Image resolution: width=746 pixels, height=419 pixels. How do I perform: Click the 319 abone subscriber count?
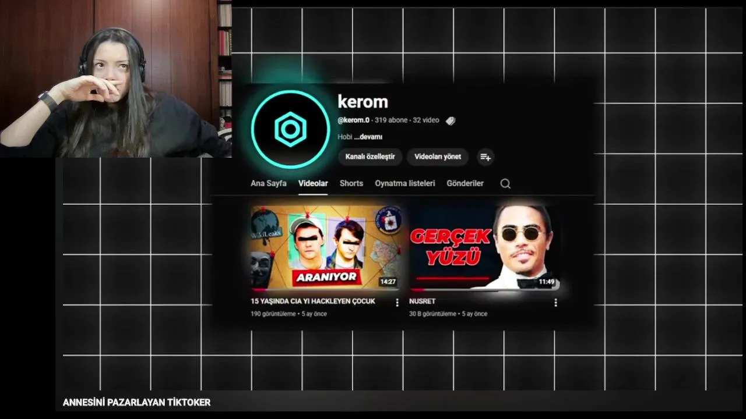pyautogui.click(x=391, y=120)
